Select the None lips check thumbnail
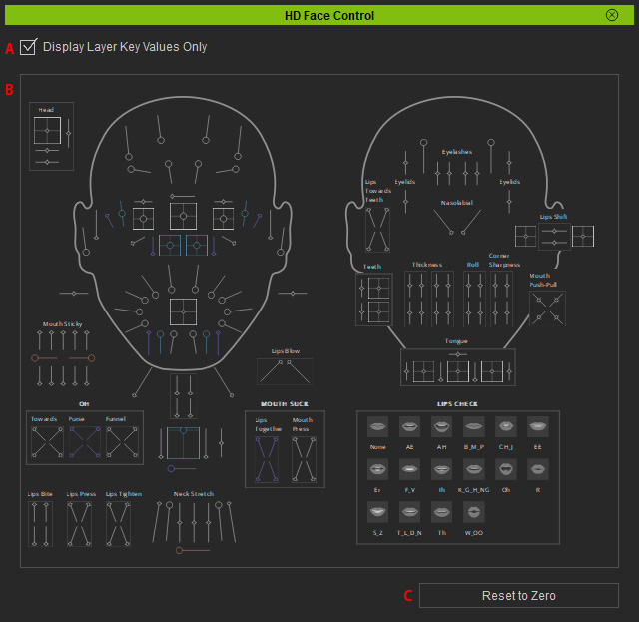639x622 pixels. (x=377, y=426)
